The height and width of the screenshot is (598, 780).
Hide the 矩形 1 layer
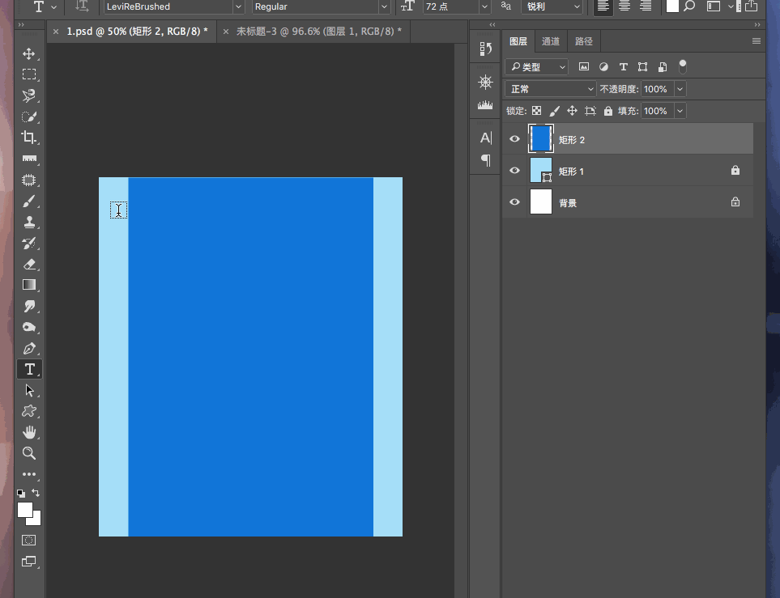[514, 171]
